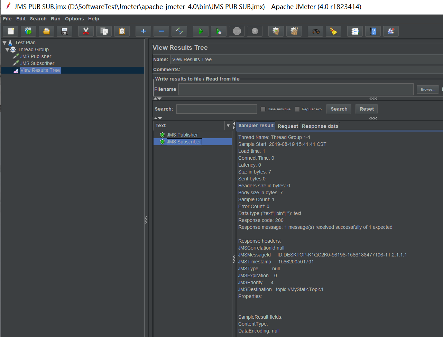443x337 pixels.
Task: Expand all nodes with the plus icon
Action: [x=144, y=31]
